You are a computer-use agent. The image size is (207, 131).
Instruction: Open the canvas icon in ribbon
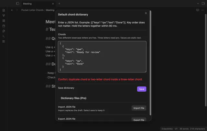click(4, 21)
